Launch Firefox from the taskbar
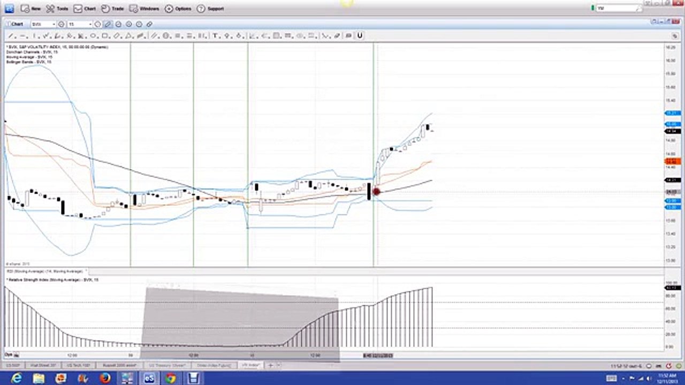The image size is (685, 385). tap(105, 379)
